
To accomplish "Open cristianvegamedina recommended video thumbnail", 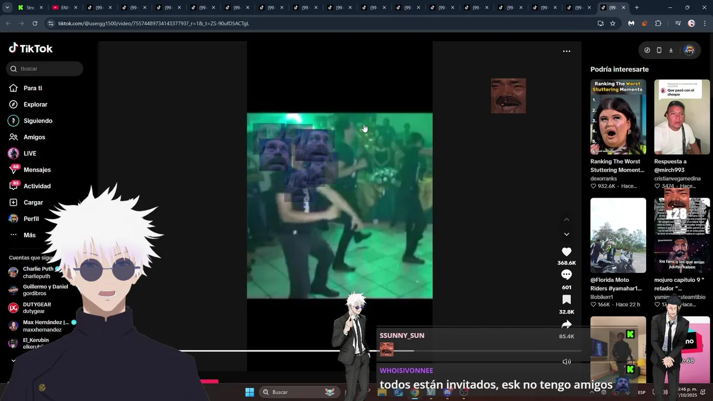I will click(x=682, y=117).
